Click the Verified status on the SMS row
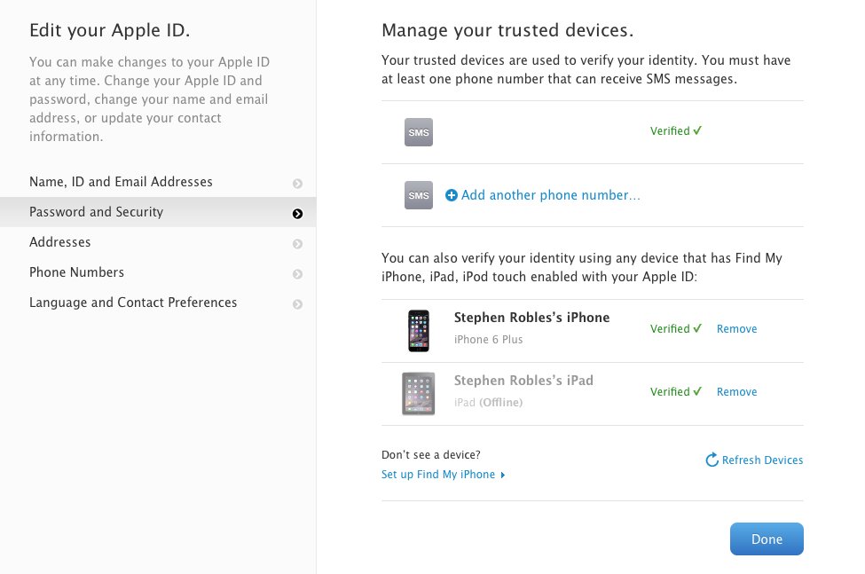The height and width of the screenshot is (574, 865). coord(676,130)
